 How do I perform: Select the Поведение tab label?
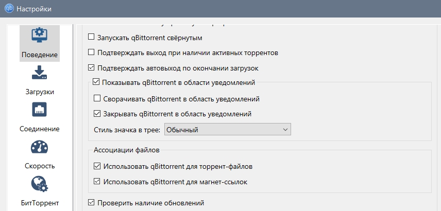[x=39, y=55]
